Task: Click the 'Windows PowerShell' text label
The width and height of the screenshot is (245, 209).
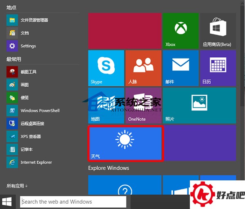Action: coord(40,110)
